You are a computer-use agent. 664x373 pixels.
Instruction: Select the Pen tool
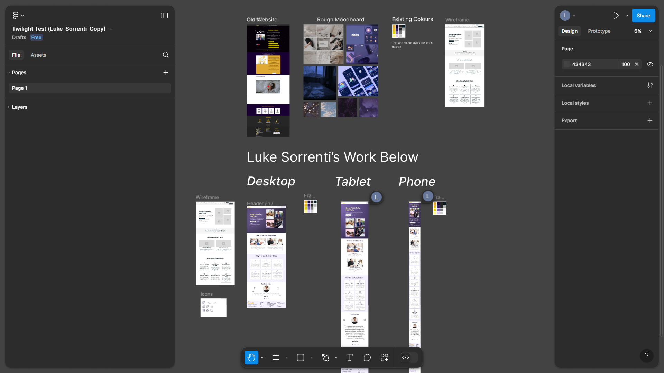[x=325, y=357]
